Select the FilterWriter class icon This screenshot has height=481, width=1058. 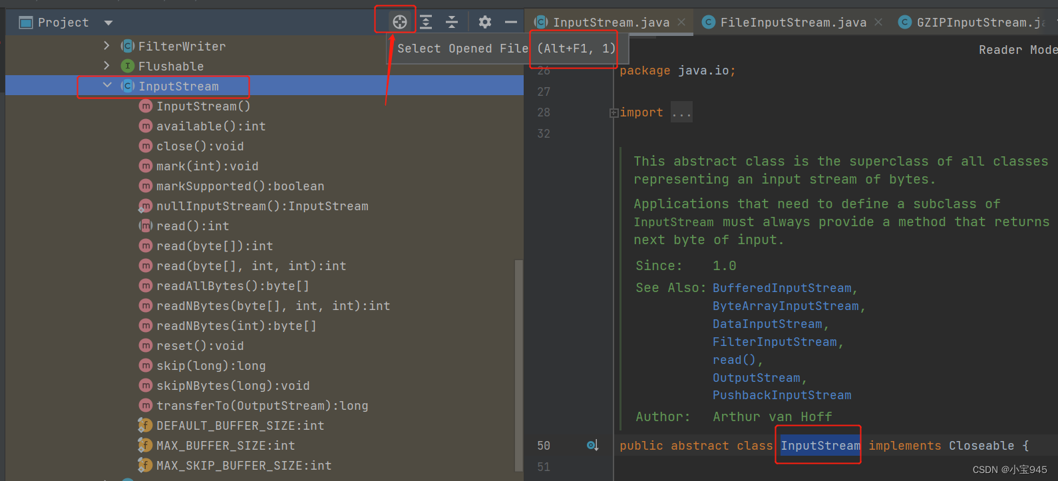click(128, 46)
